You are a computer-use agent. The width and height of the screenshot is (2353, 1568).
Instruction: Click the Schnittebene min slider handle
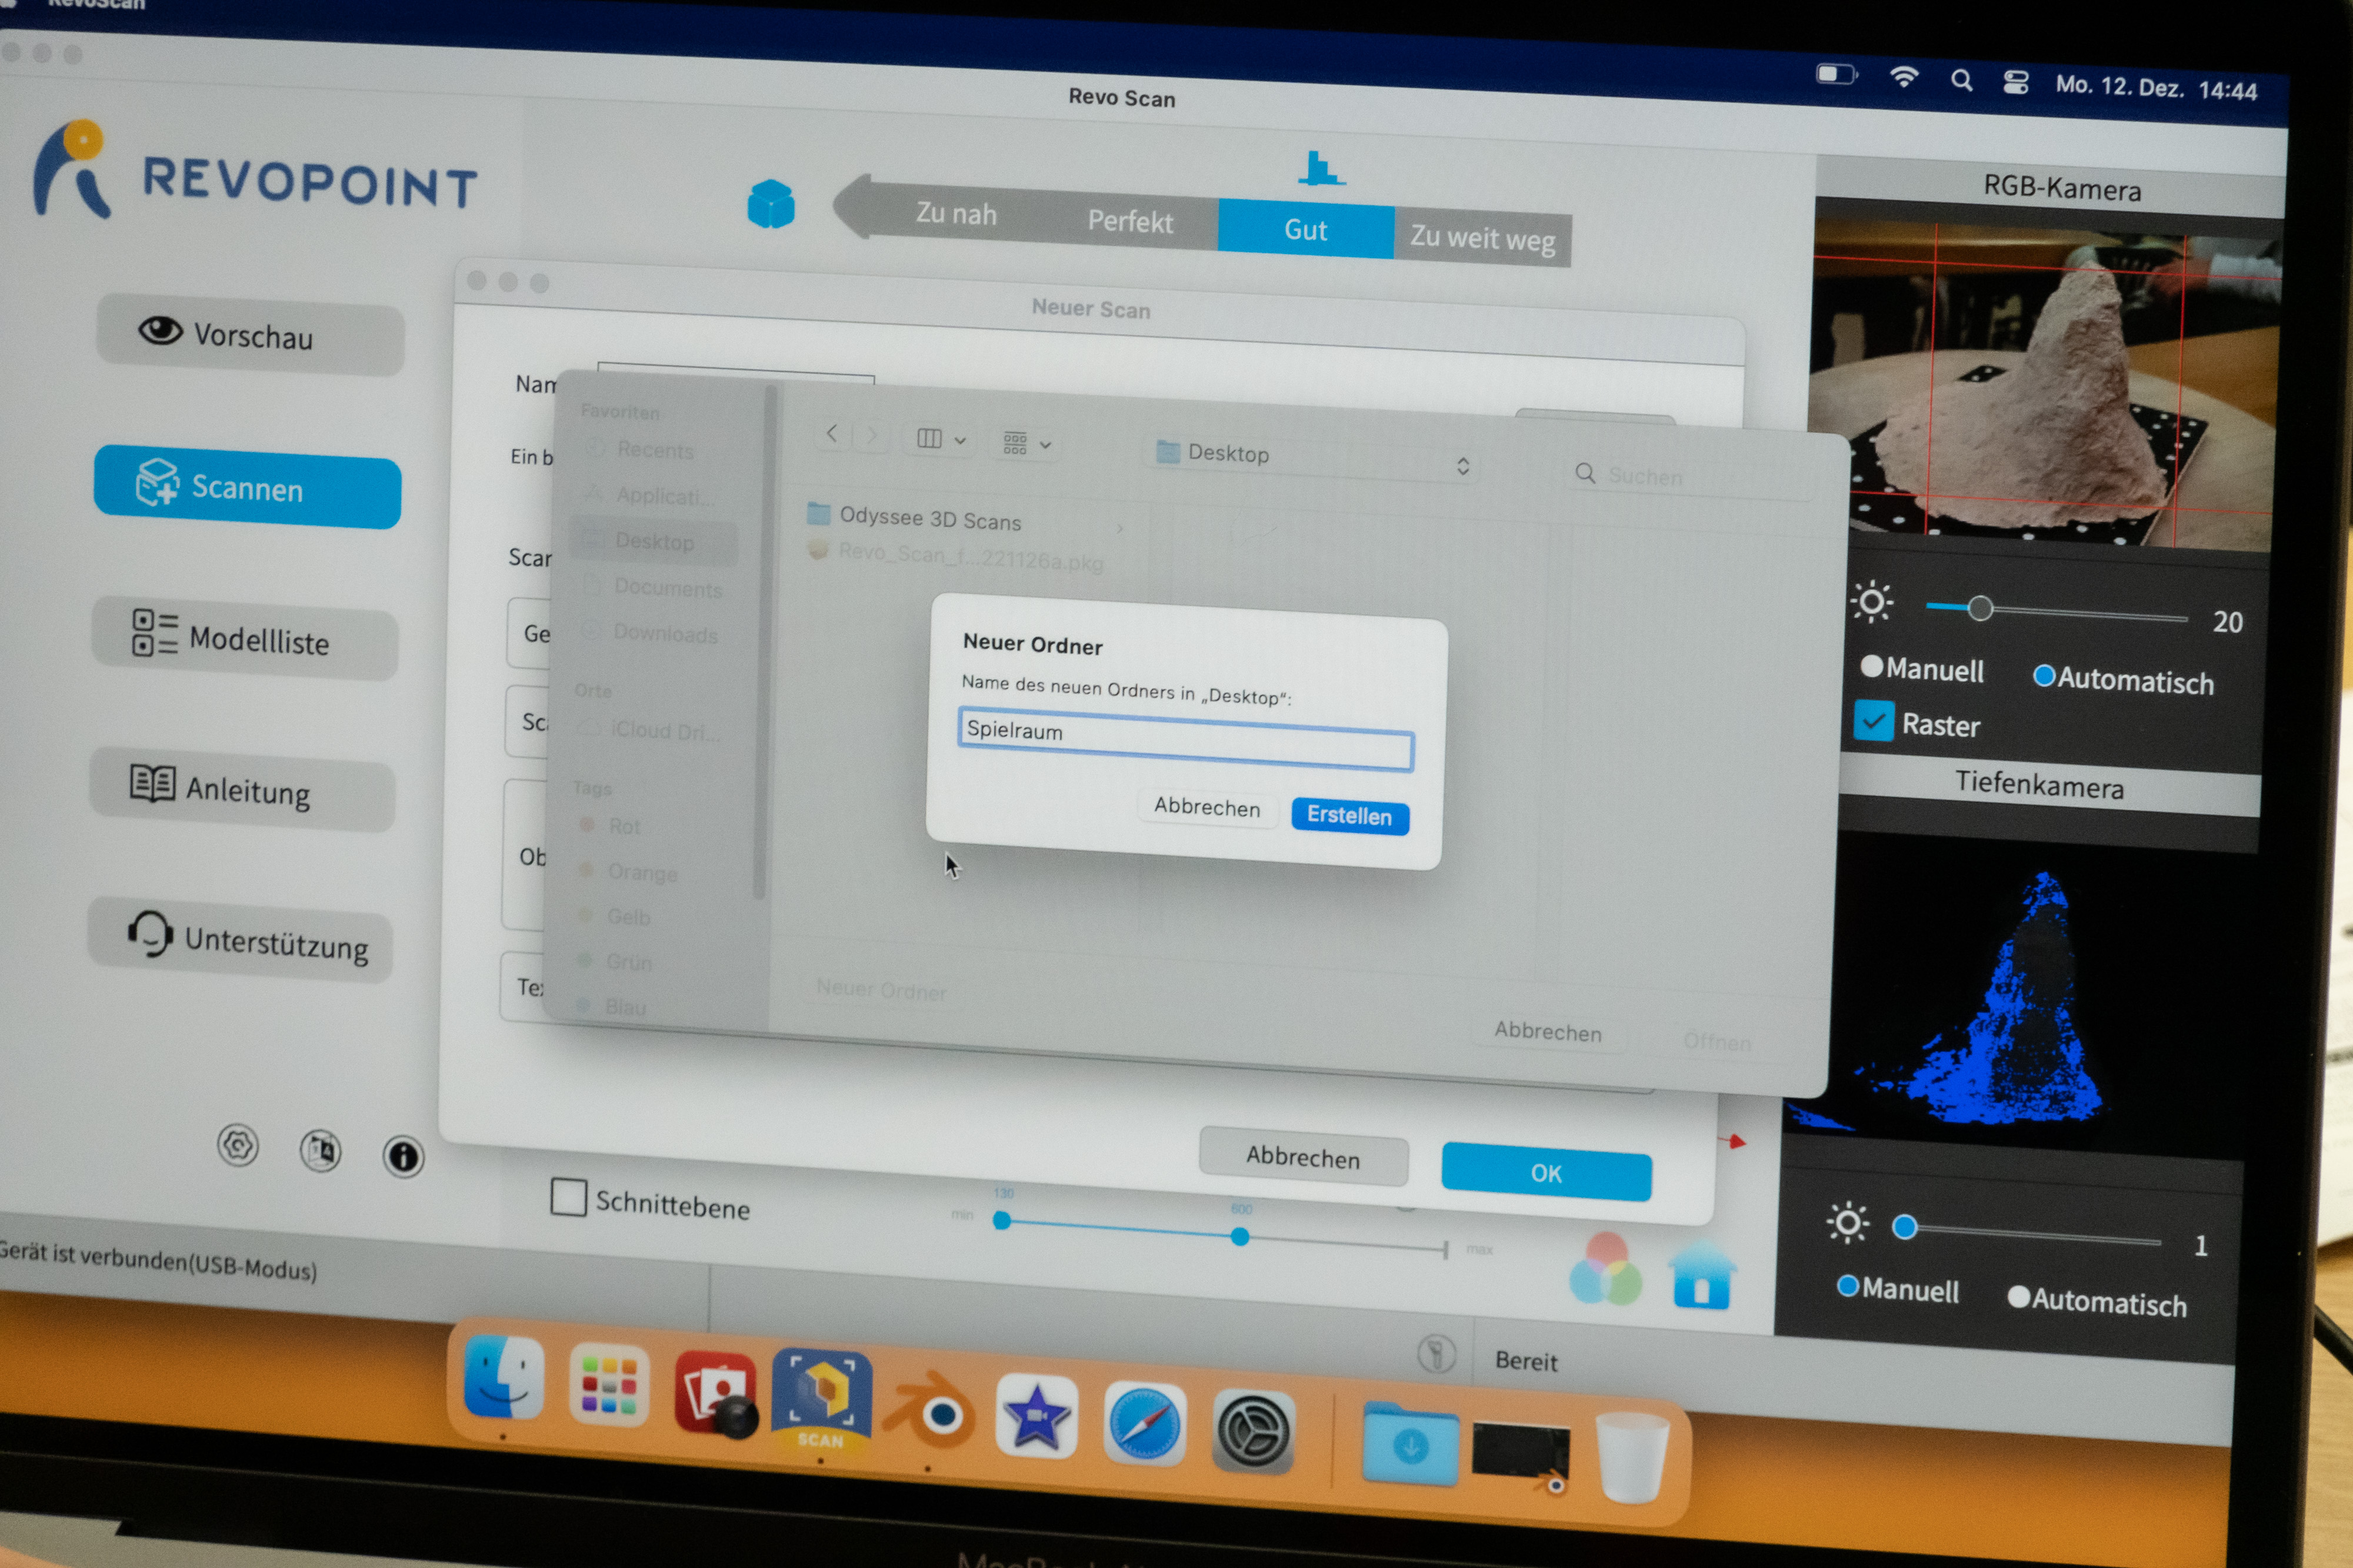(x=1001, y=1220)
